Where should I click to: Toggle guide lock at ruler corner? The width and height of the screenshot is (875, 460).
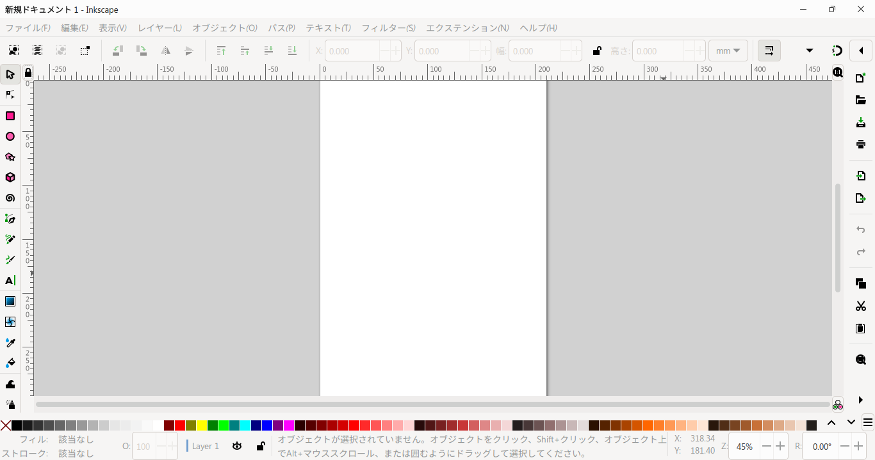[28, 72]
